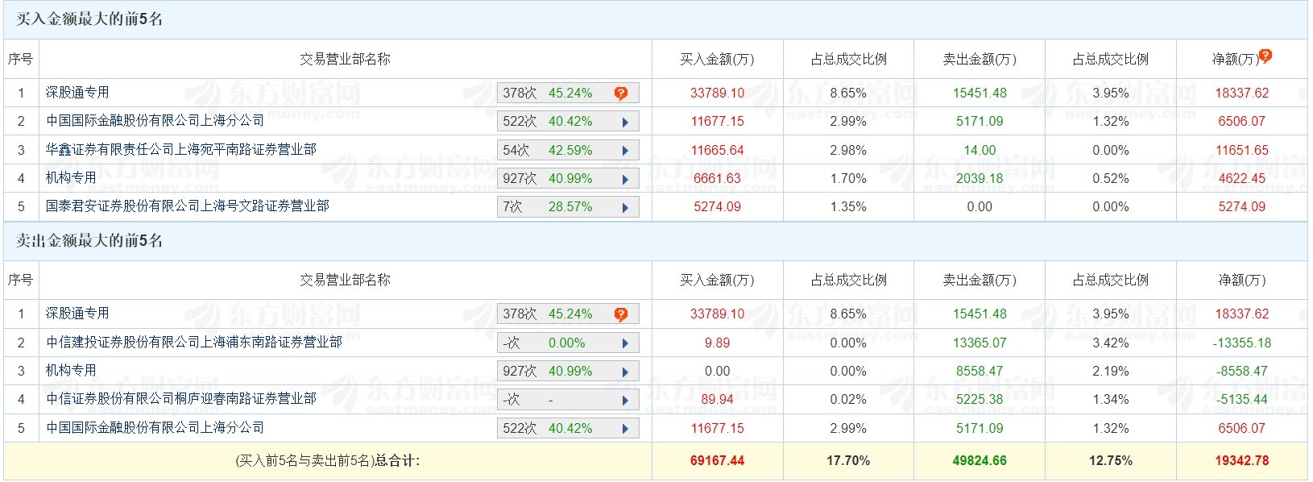Click 净额(万) header in sell top-5 table

[1242, 280]
